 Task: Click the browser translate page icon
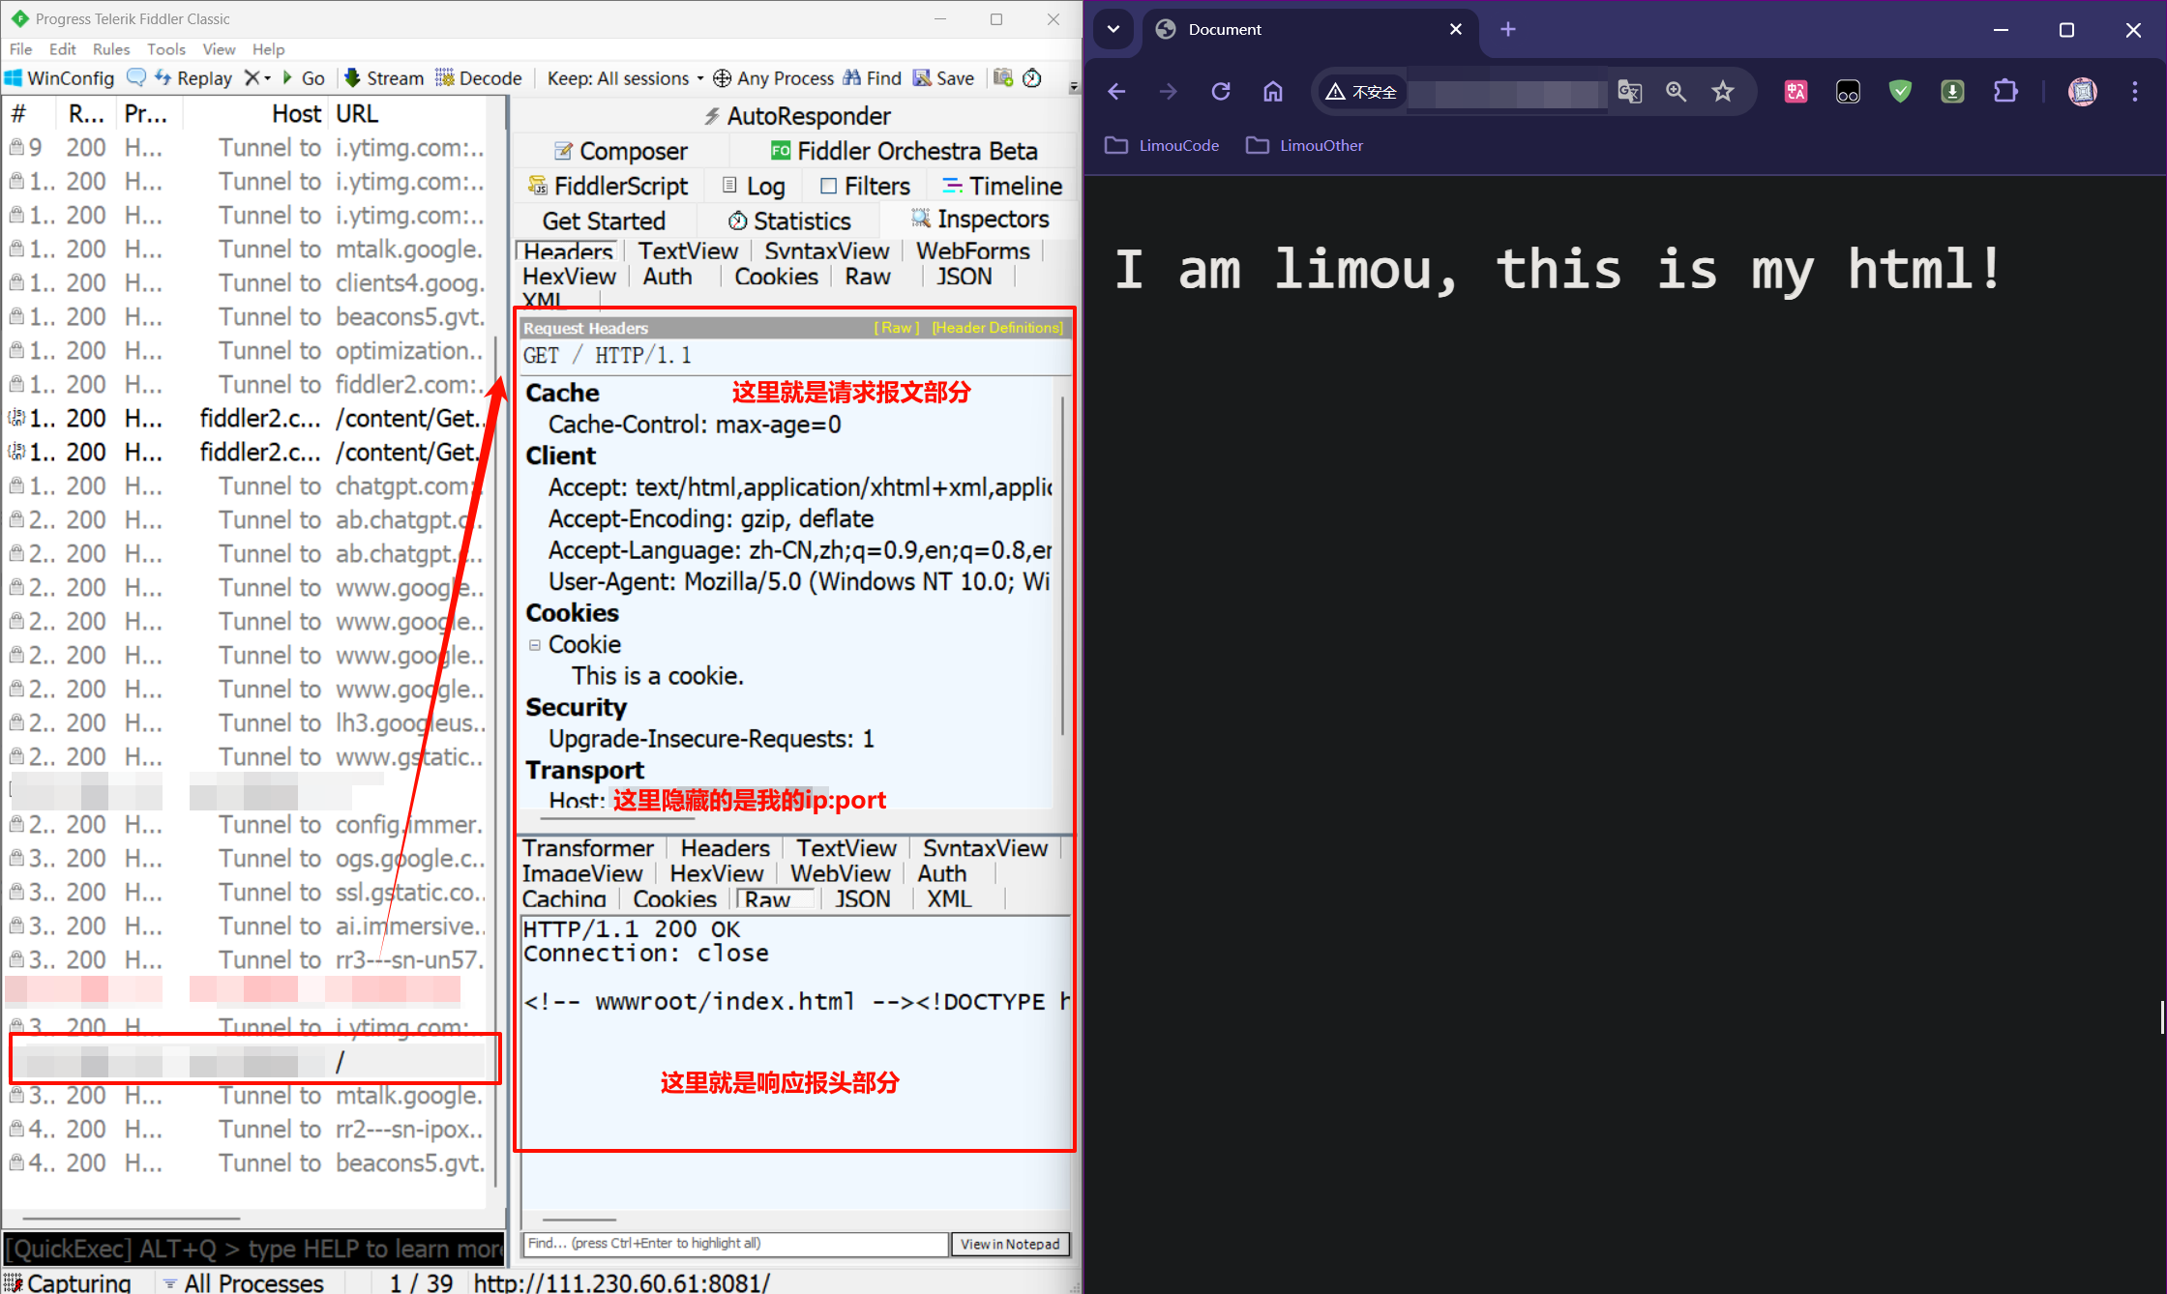(x=1630, y=92)
